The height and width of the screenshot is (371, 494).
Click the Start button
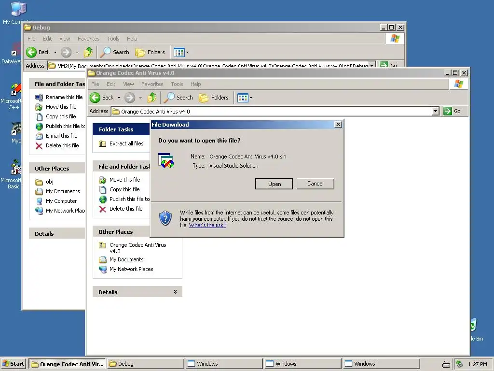[x=14, y=364]
